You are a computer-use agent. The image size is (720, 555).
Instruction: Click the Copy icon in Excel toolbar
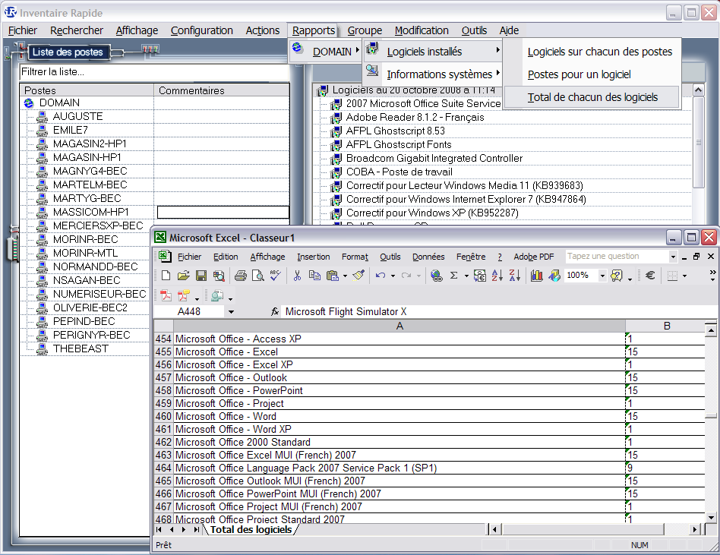[x=314, y=276]
